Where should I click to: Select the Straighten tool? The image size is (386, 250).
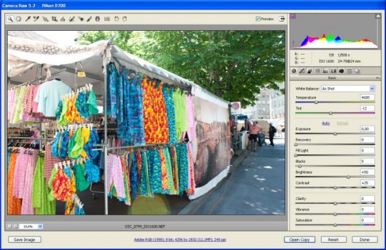(63, 19)
